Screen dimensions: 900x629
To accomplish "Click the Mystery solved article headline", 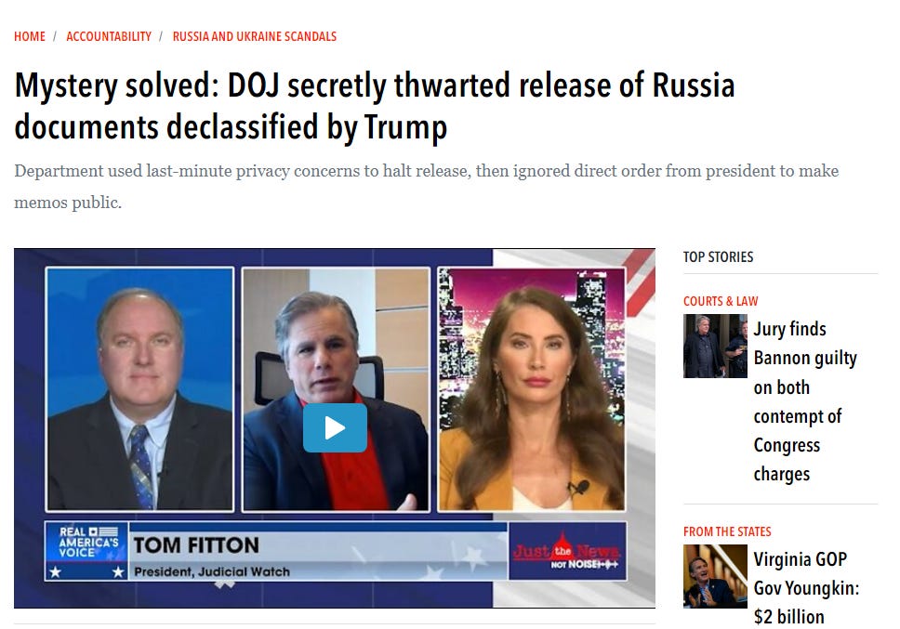I will tap(375, 106).
